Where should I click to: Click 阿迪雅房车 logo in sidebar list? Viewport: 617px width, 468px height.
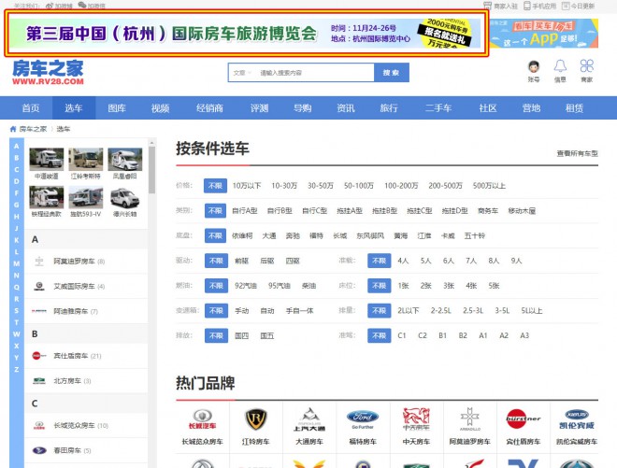click(39, 311)
